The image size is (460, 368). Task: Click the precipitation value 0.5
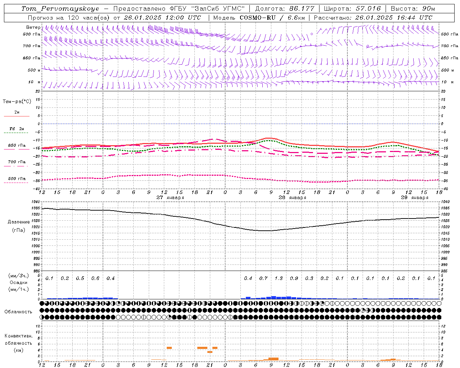pos(80,278)
